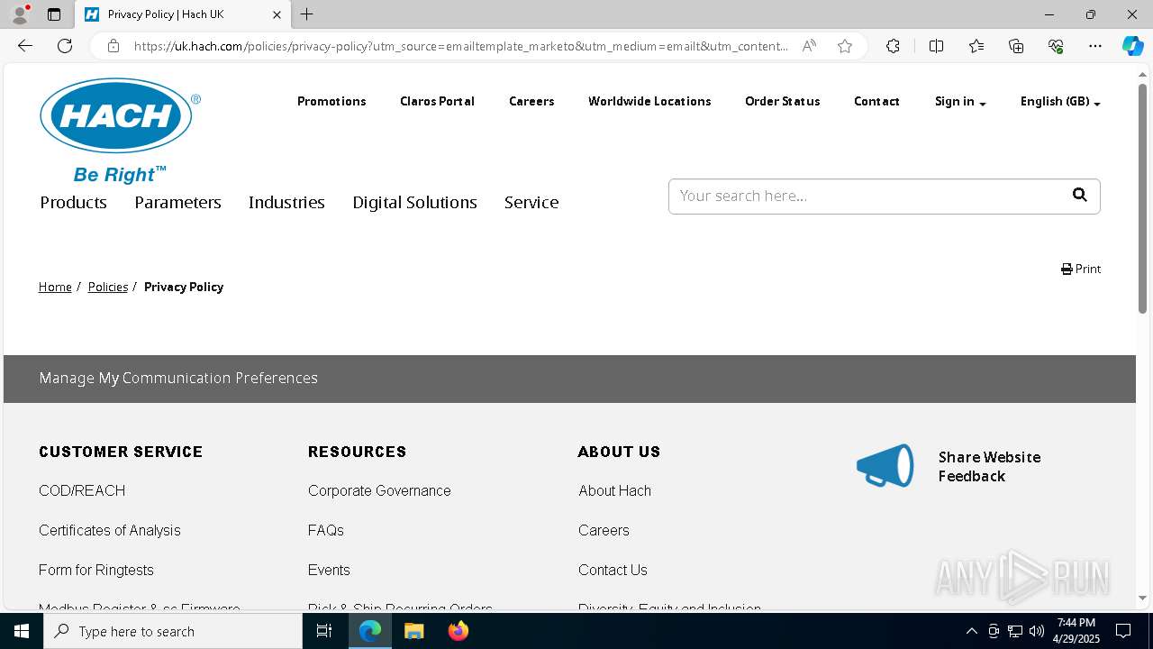Open volume control in system tray
Image resolution: width=1153 pixels, height=649 pixels.
coord(1037,631)
